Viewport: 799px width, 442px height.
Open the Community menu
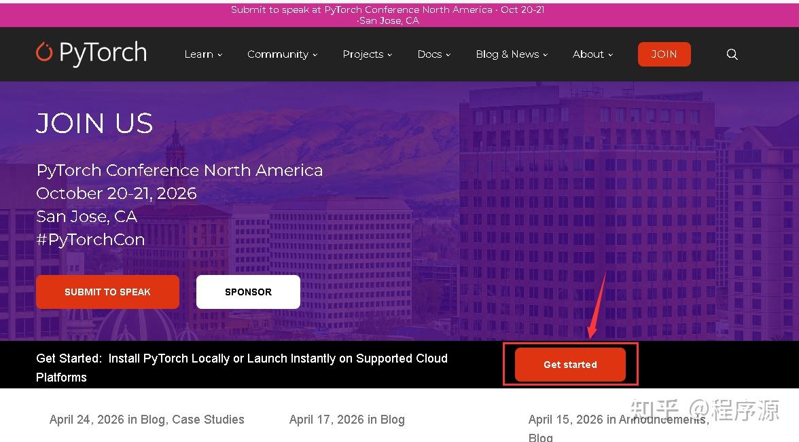[283, 54]
